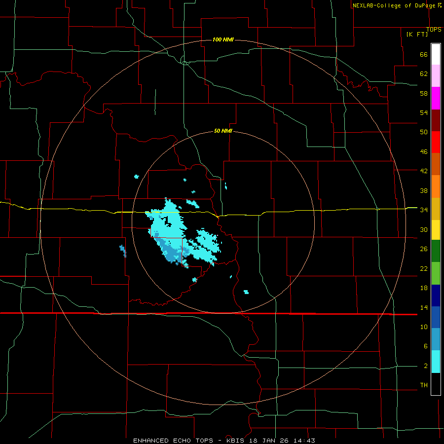The width and height of the screenshot is (444, 444).
Task: Click the 34 legend value
Action: pyautogui.click(x=424, y=210)
